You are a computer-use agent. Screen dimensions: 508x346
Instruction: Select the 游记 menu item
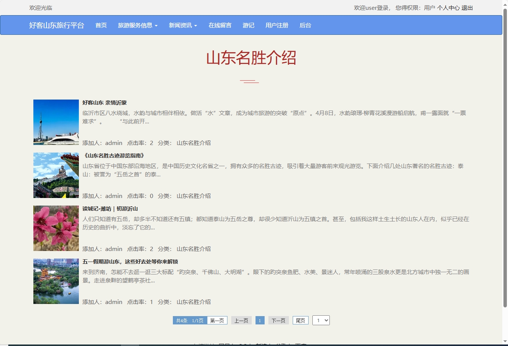point(248,25)
